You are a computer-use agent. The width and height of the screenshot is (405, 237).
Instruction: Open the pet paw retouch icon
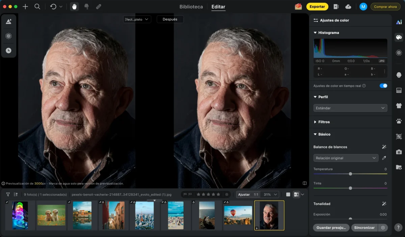pyautogui.click(x=399, y=121)
